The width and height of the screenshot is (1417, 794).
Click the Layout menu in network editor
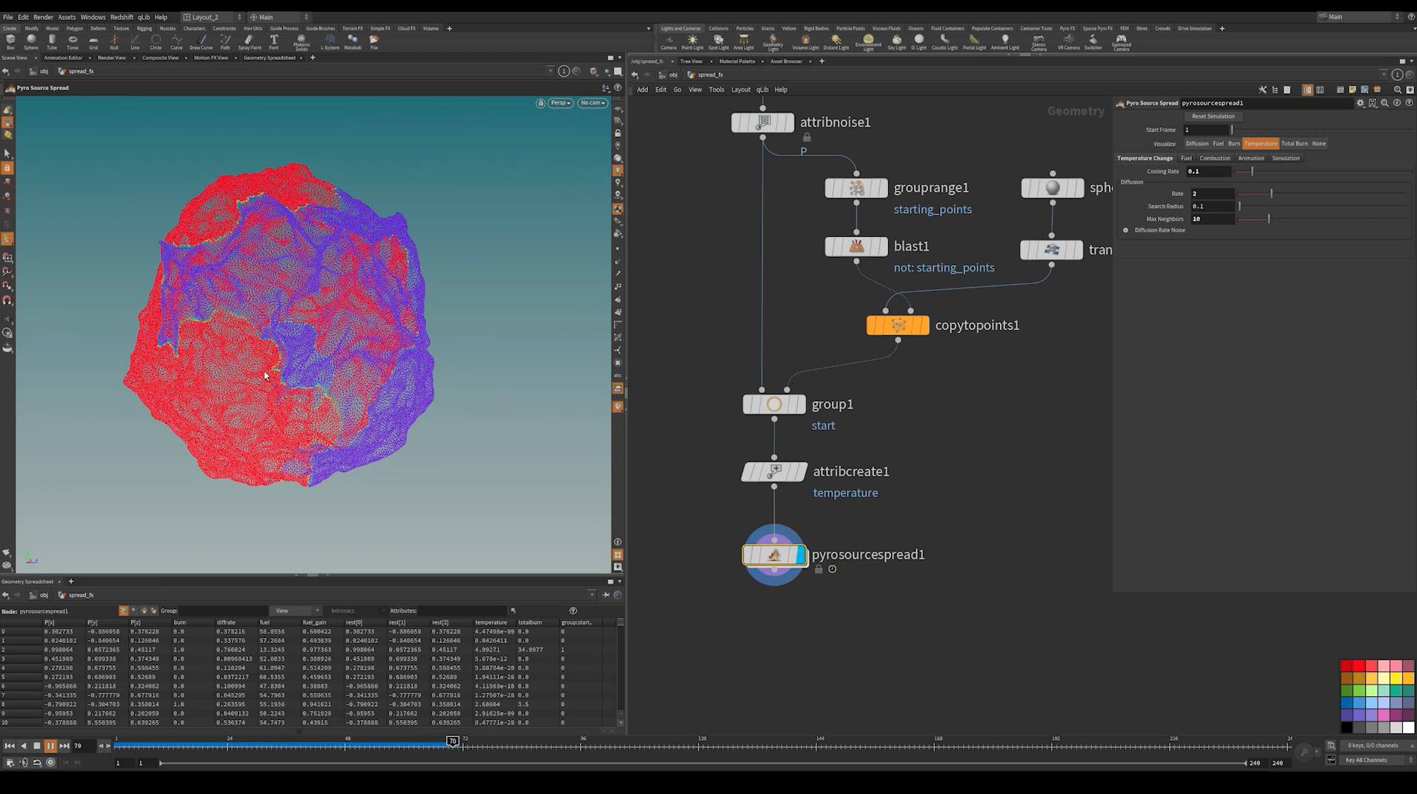click(x=740, y=90)
